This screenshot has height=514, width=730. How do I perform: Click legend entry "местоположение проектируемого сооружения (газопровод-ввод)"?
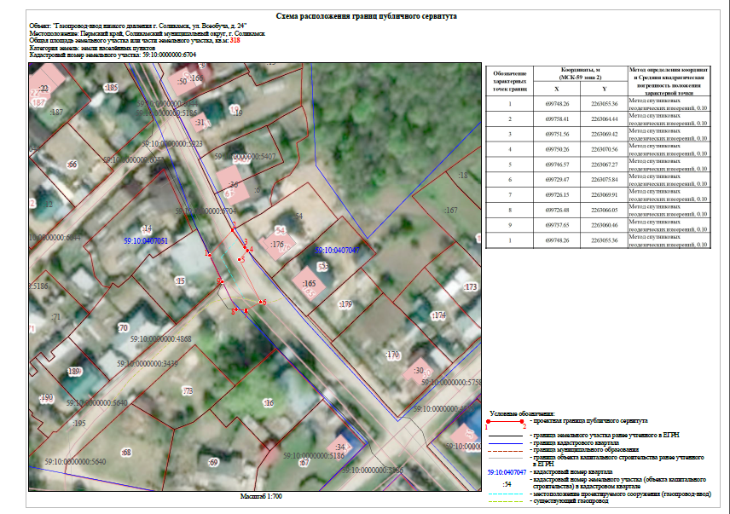[622, 494]
